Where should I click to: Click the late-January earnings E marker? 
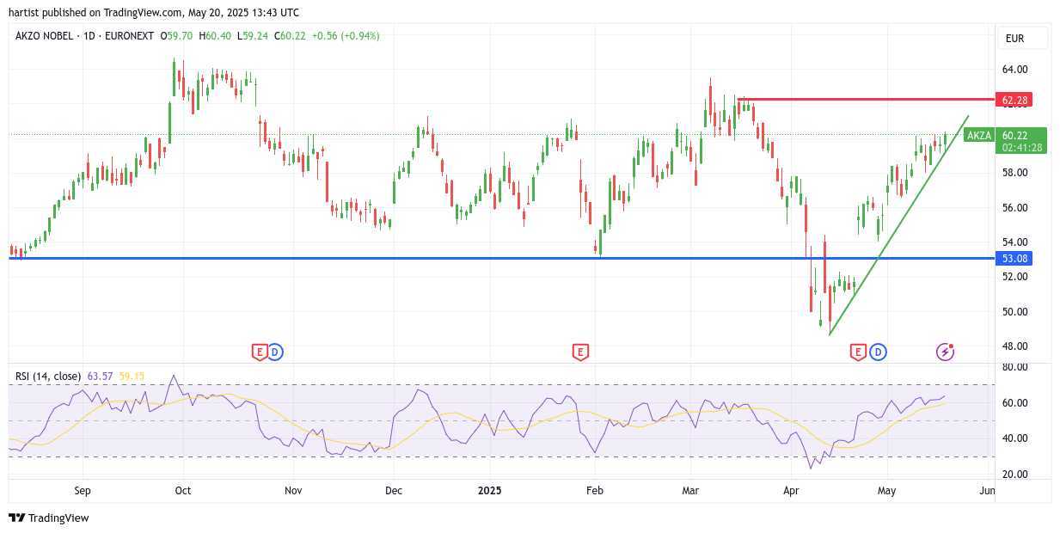[580, 352]
